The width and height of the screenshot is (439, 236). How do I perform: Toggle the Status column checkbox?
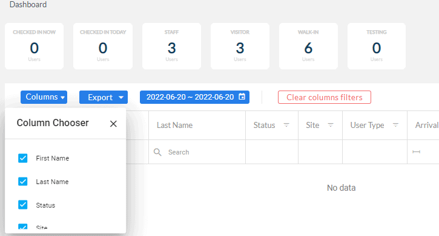pyautogui.click(x=22, y=205)
